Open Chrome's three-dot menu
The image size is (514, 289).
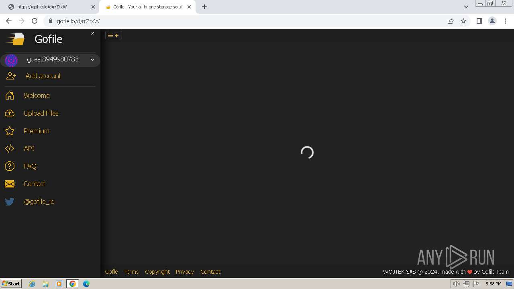pos(506,21)
